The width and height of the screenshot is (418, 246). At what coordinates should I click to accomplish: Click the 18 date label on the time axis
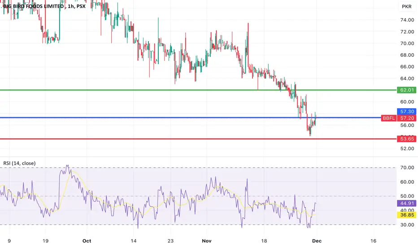264,241
